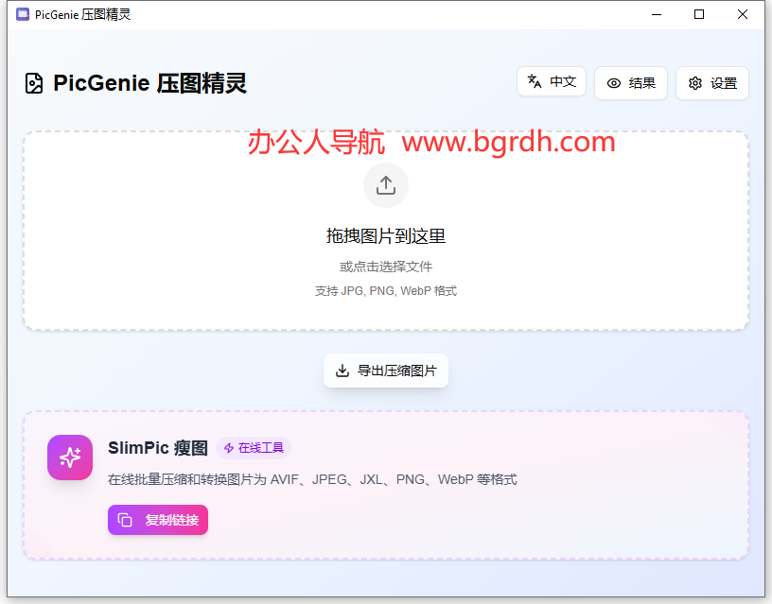Open the 结果 results view
772x604 pixels.
pos(631,83)
